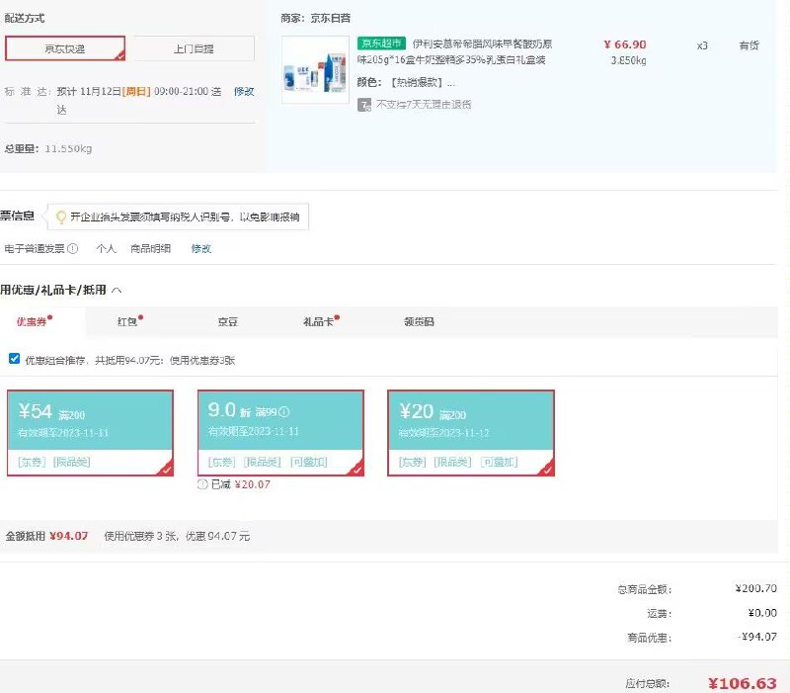Click the 个人 invoice title text

106,249
